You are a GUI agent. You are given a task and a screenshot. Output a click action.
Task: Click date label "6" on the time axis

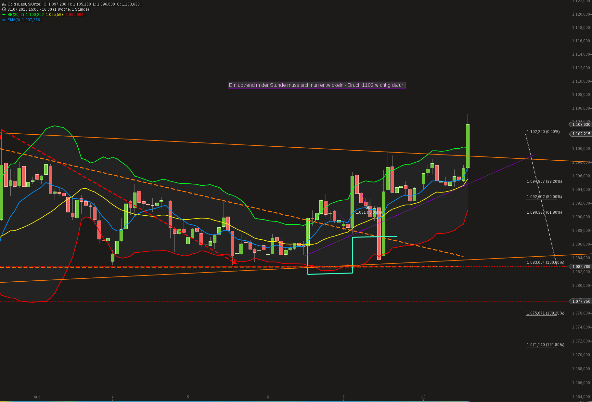coord(268,397)
